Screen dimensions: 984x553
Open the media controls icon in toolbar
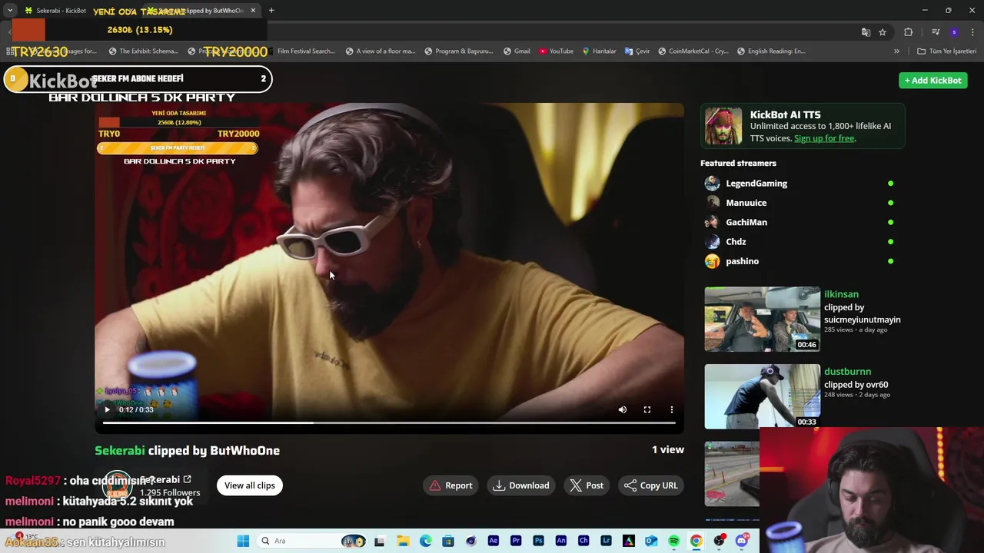tap(936, 32)
